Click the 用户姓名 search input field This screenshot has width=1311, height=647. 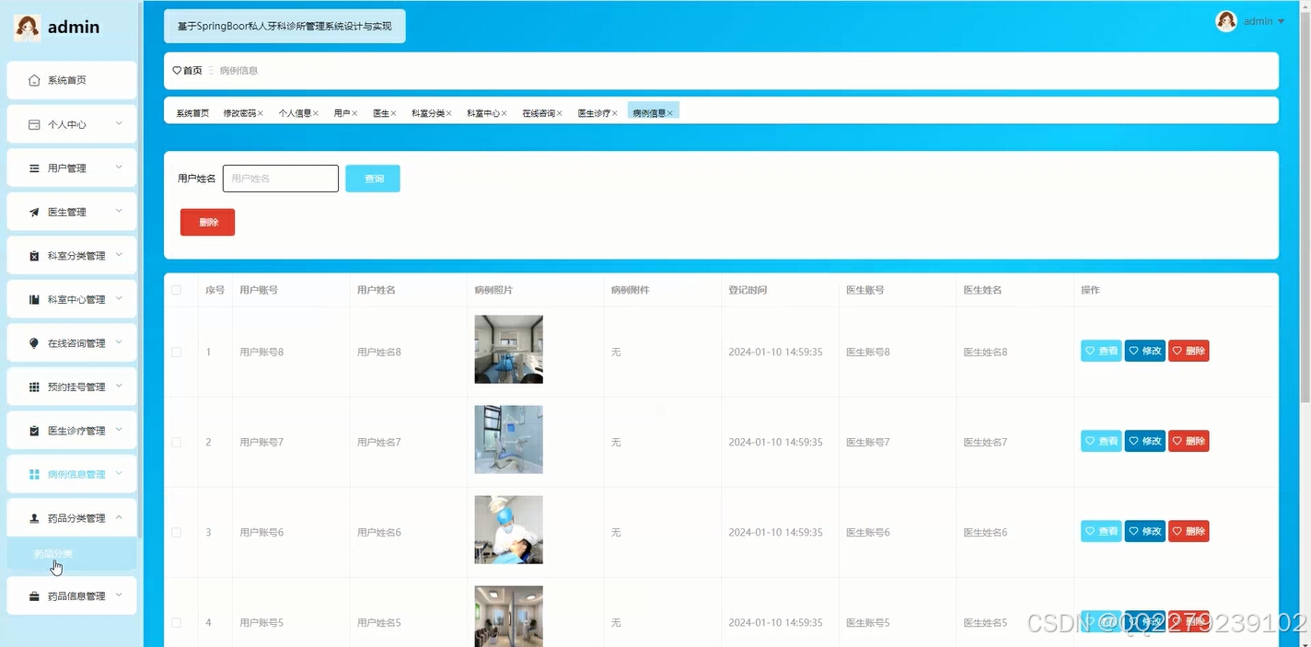pyautogui.click(x=280, y=177)
